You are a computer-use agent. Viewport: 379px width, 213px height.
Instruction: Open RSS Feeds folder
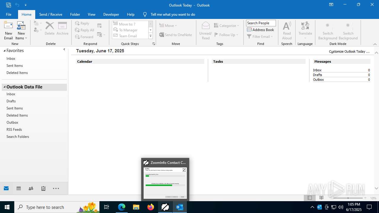[14, 130]
